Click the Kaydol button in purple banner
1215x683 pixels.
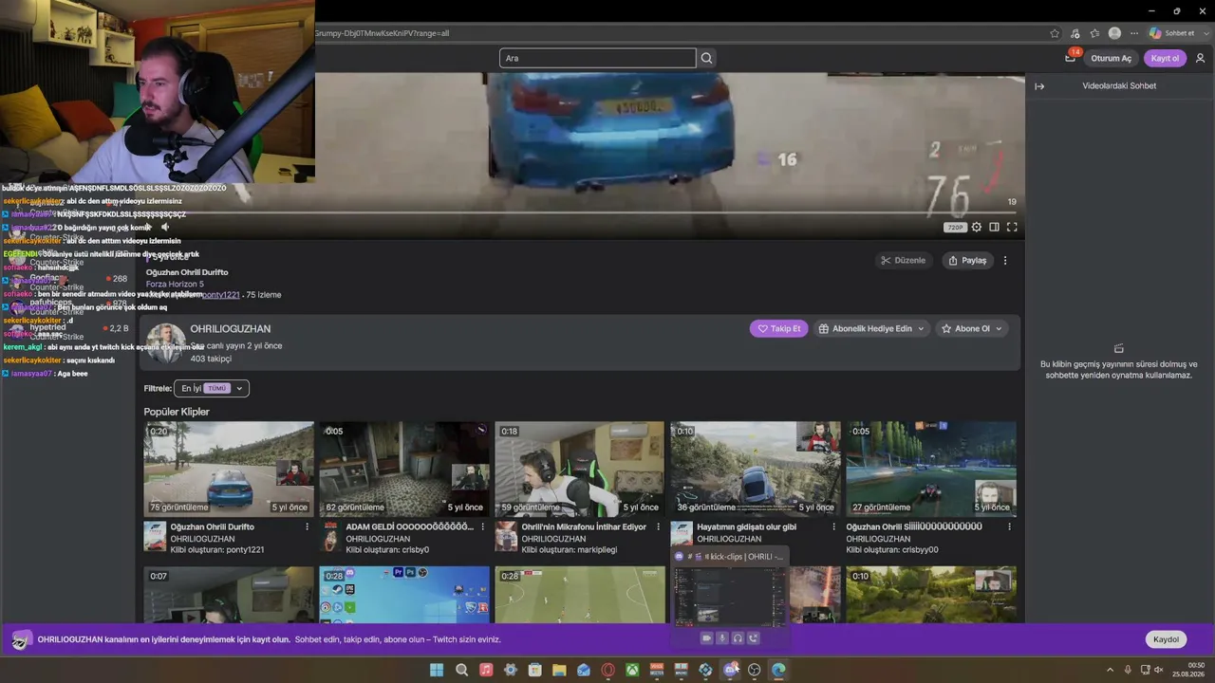click(1166, 639)
